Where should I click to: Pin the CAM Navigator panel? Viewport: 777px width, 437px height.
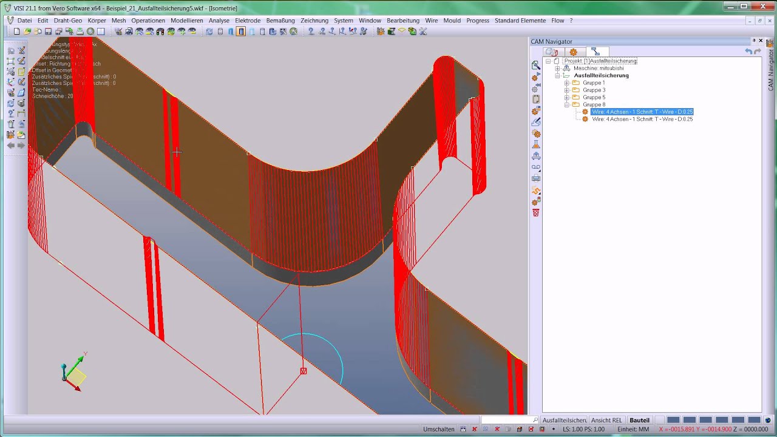(754, 41)
